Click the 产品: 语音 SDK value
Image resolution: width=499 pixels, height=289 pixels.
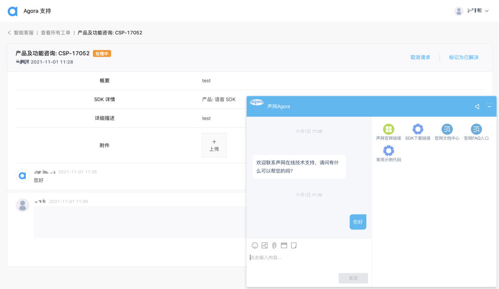coord(219,99)
